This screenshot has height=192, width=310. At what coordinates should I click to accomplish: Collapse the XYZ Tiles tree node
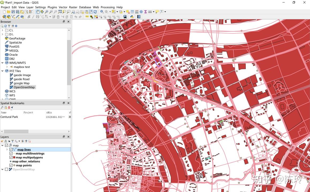(x=2, y=71)
